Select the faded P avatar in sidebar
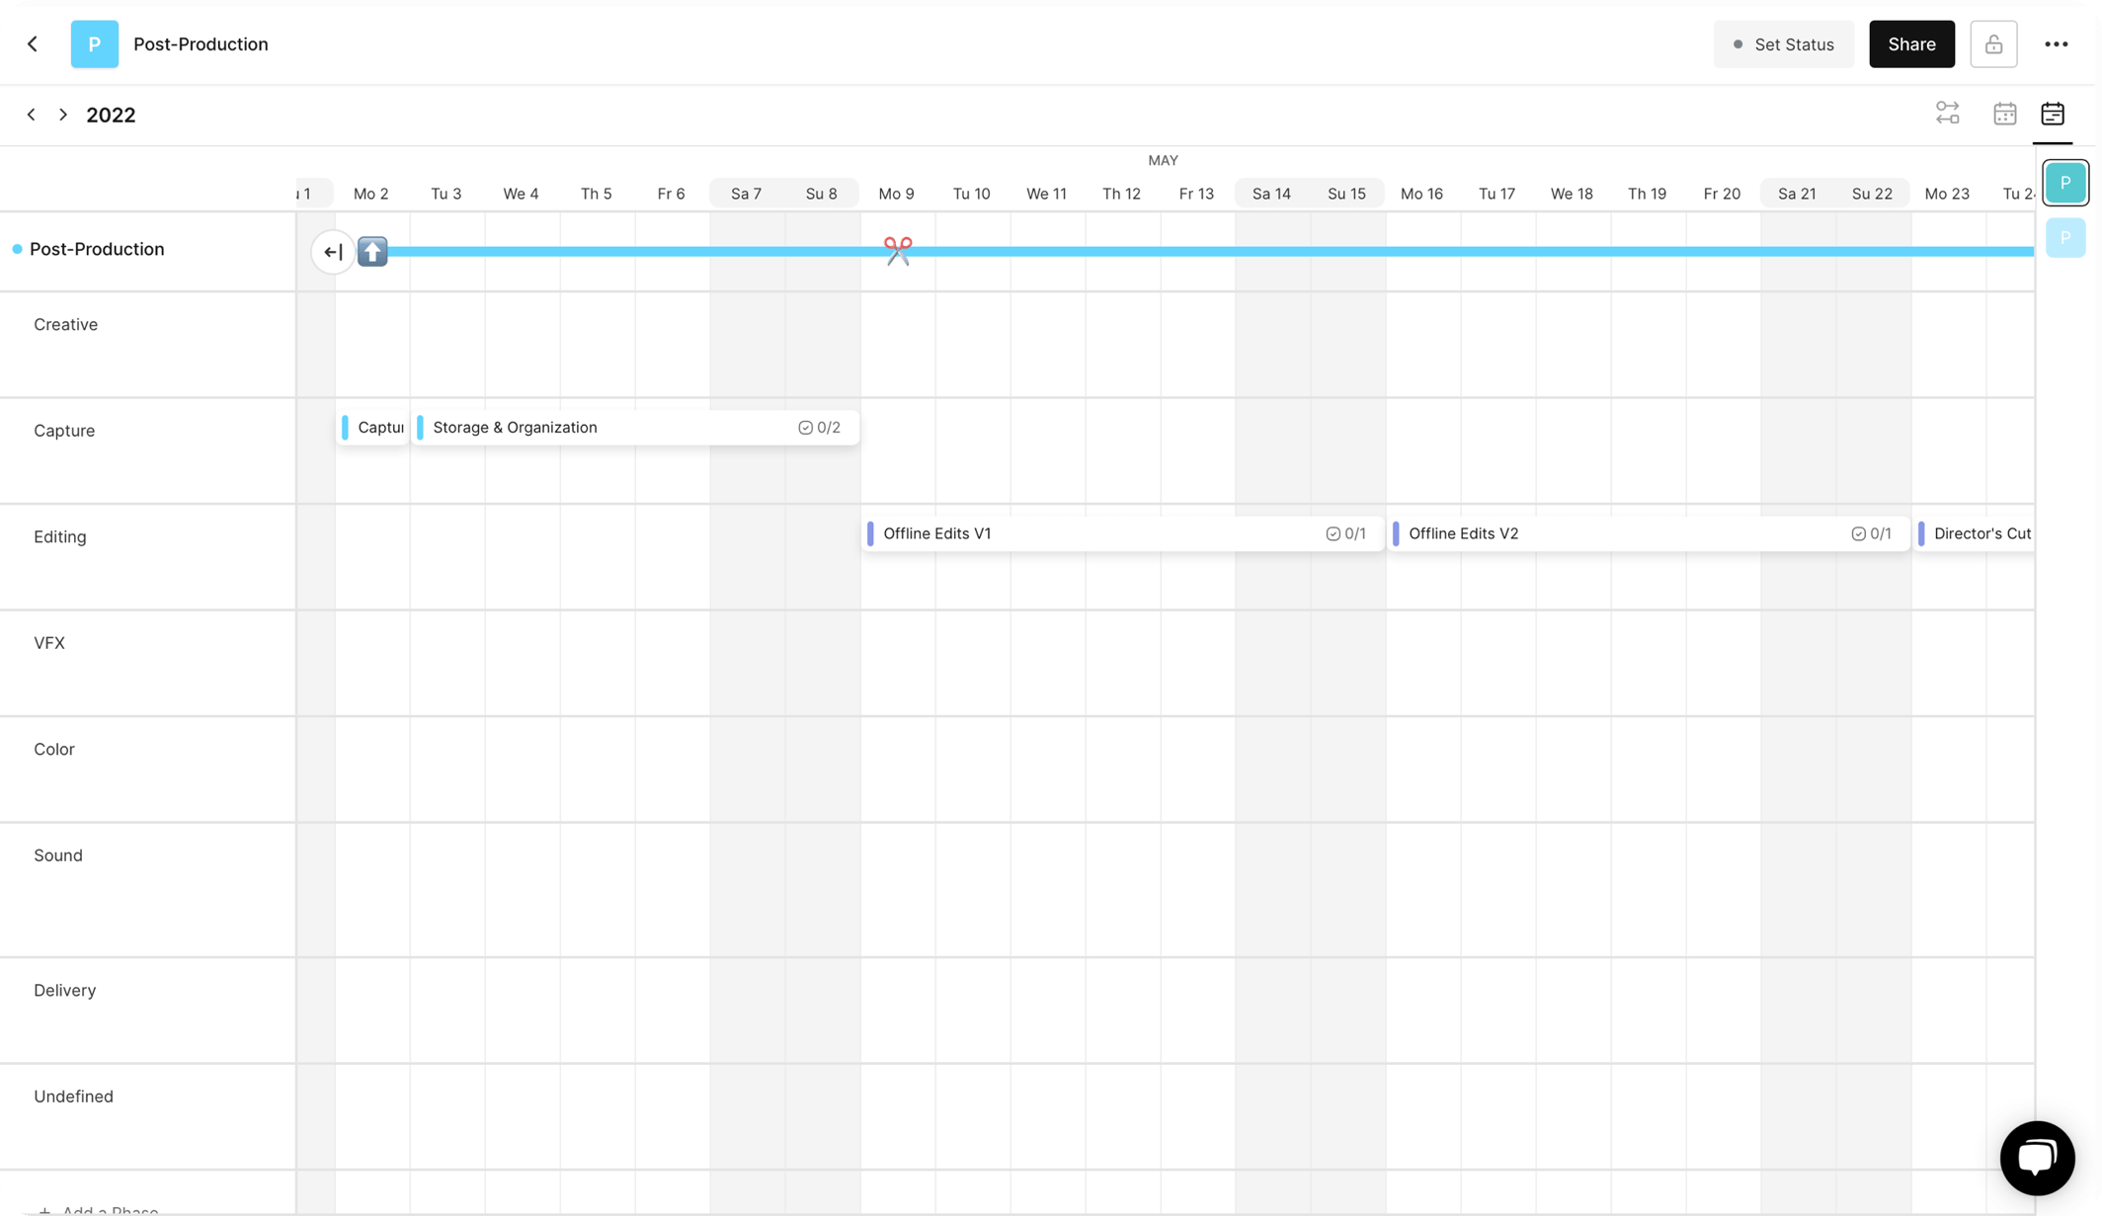Image resolution: width=2102 pixels, height=1216 pixels. pos(2065,238)
